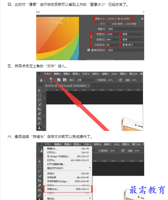
Task: Select the Brush tool in the bottom screenshot
Action: coord(39,195)
